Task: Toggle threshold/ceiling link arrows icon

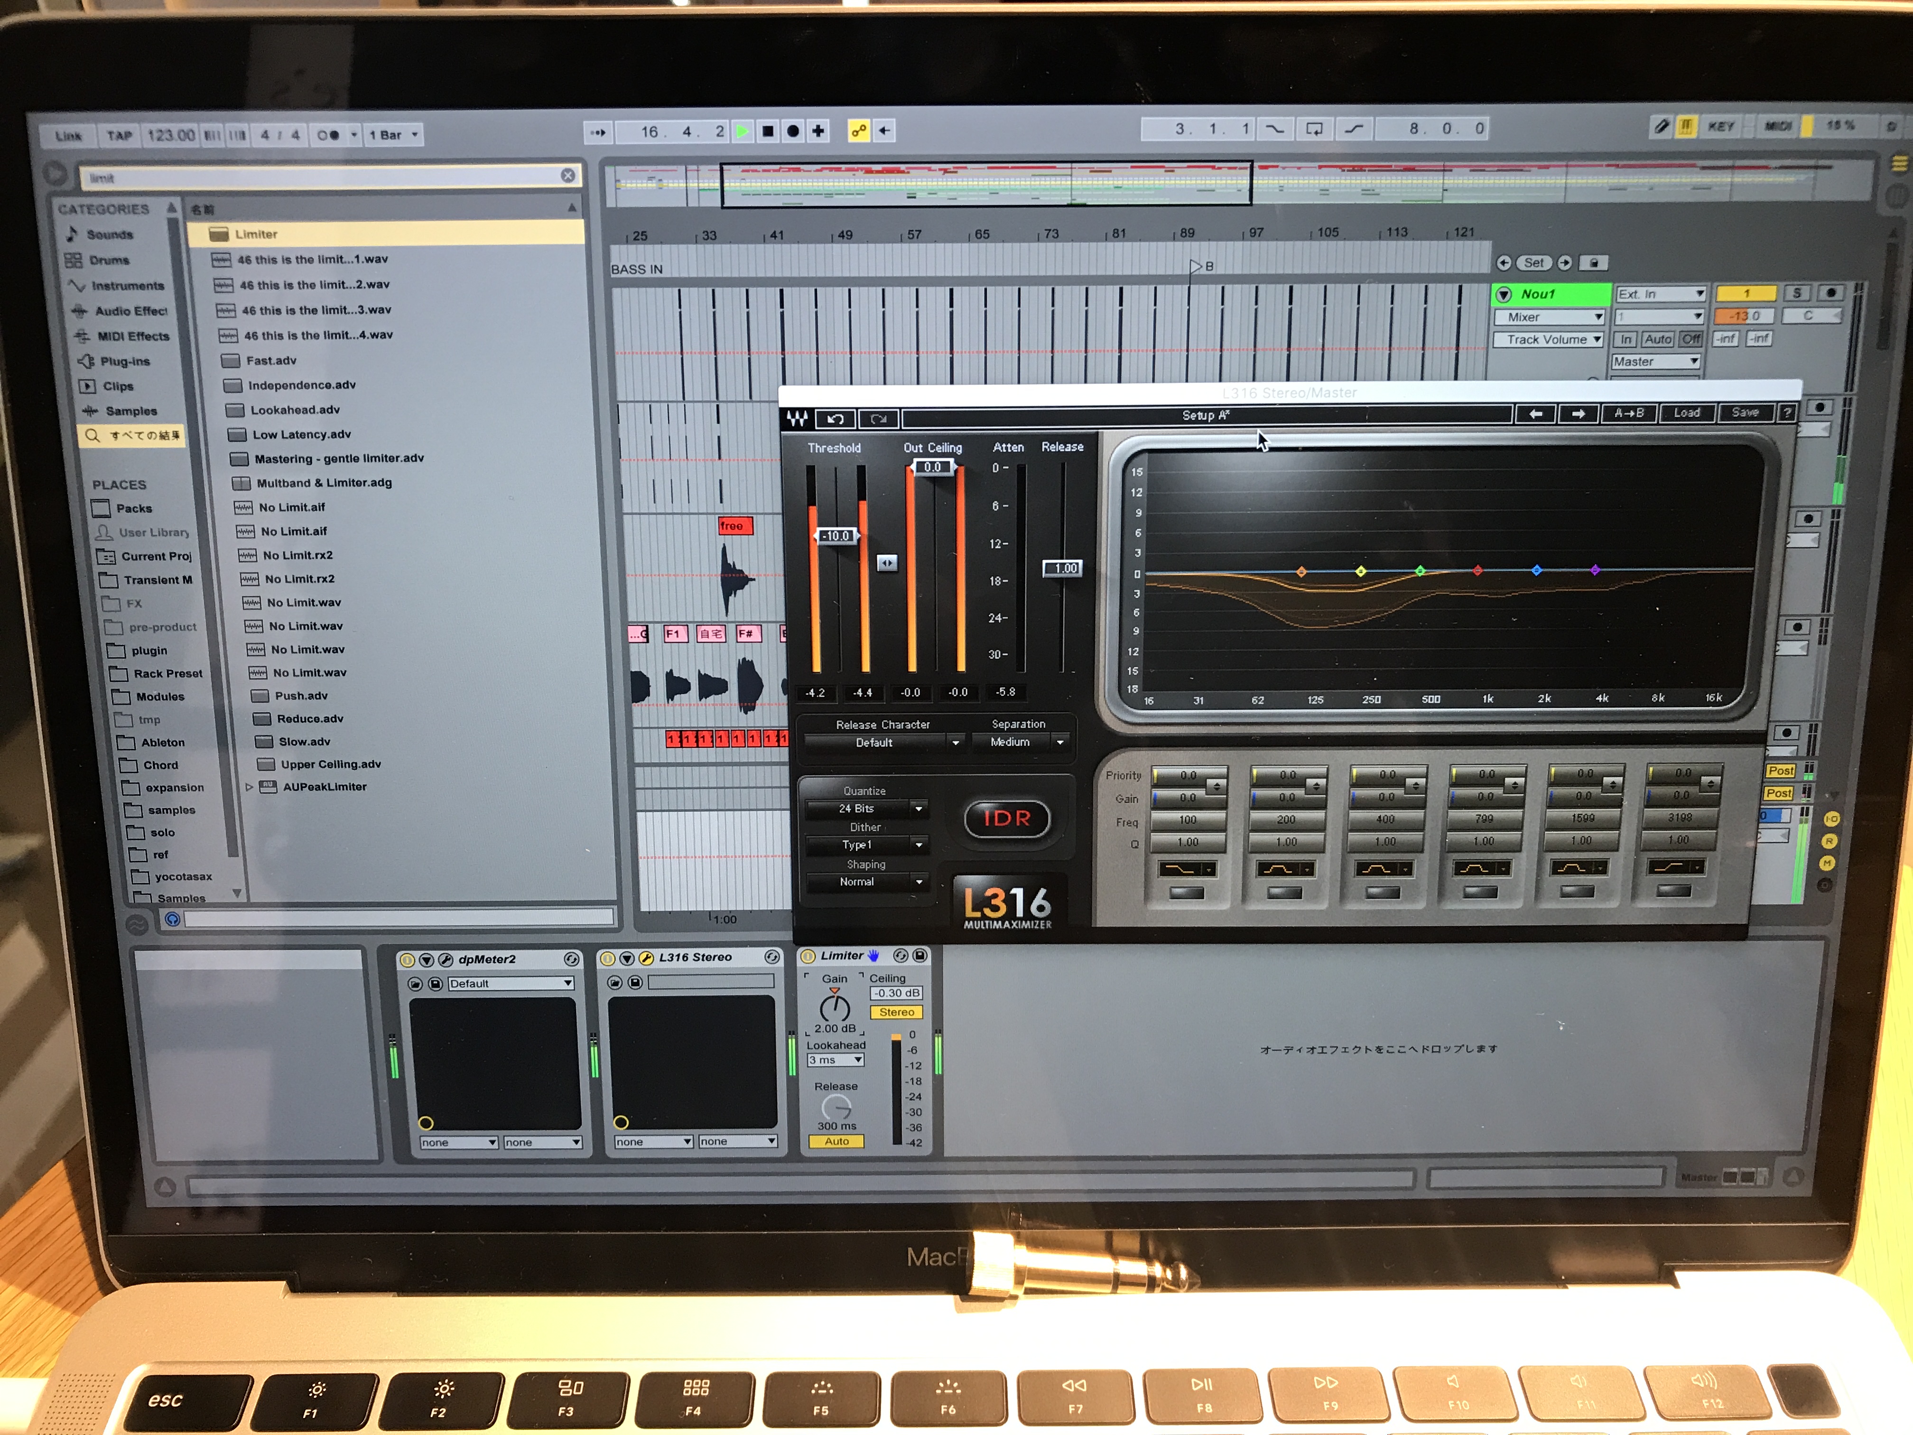Action: (x=886, y=563)
